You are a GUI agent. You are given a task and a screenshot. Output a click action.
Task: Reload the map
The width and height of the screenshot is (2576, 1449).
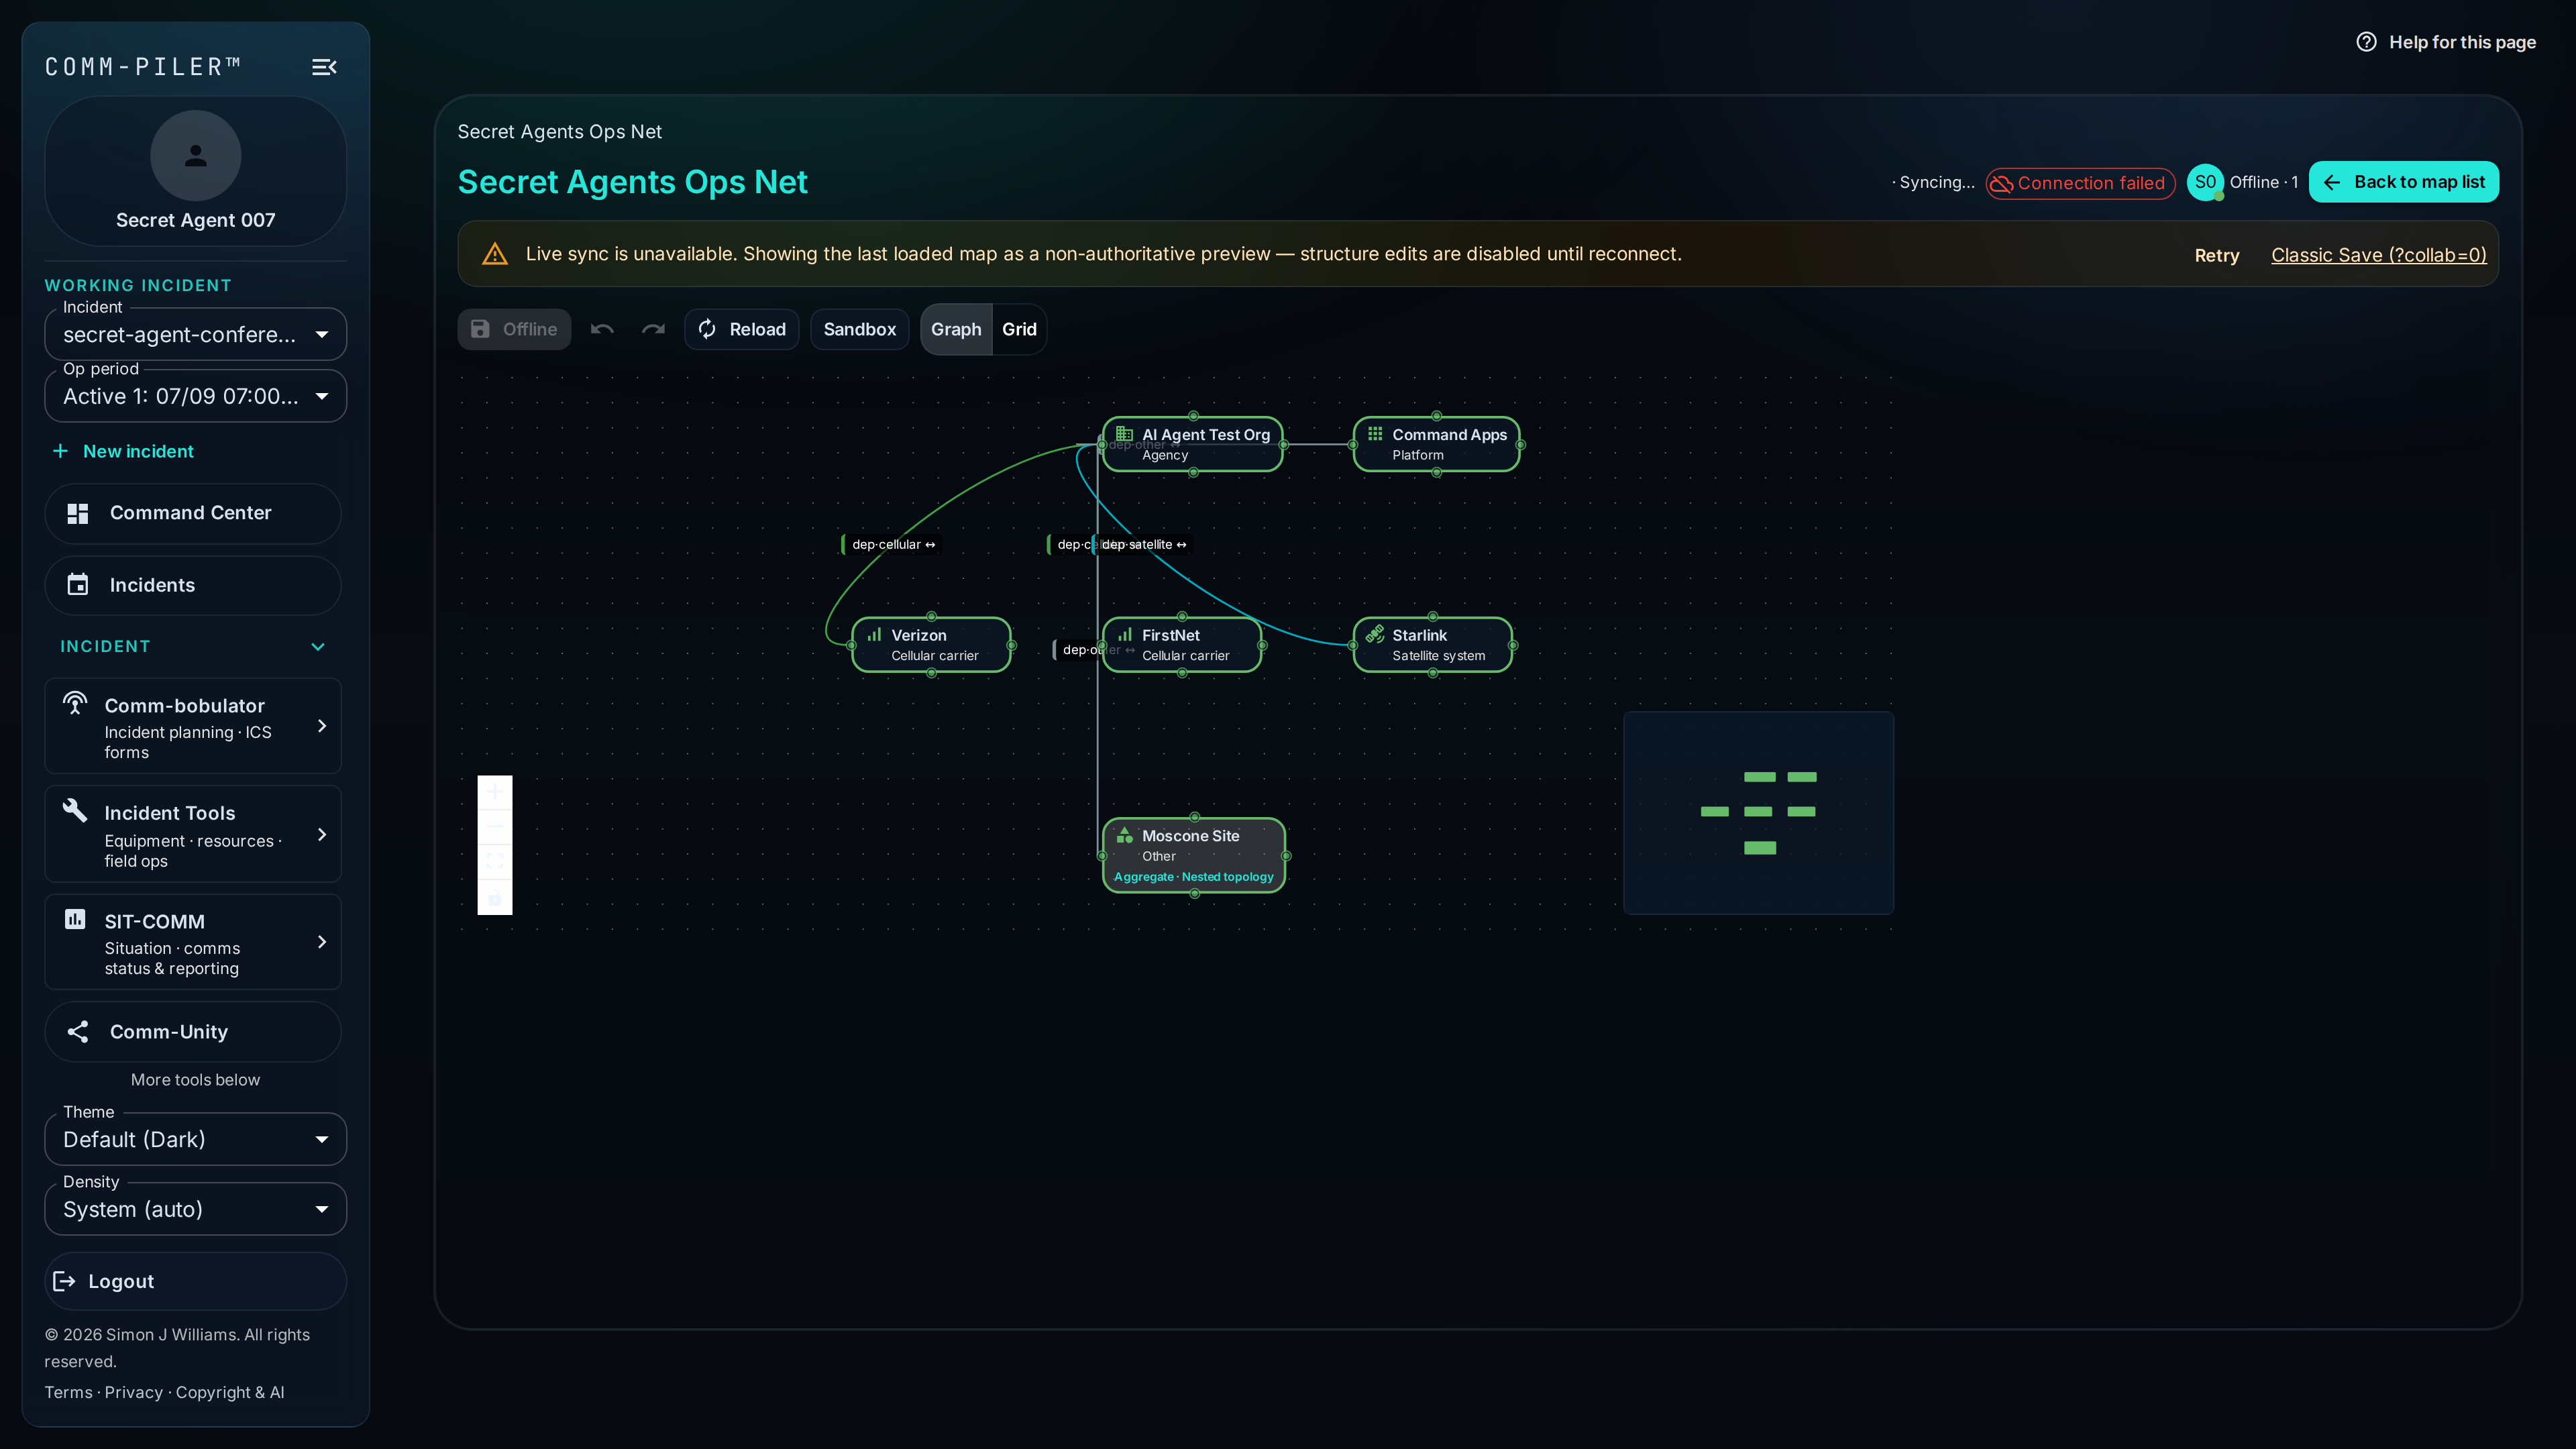click(x=741, y=329)
